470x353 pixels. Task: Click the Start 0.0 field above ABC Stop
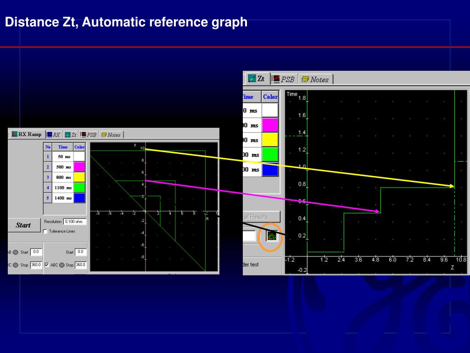81,252
